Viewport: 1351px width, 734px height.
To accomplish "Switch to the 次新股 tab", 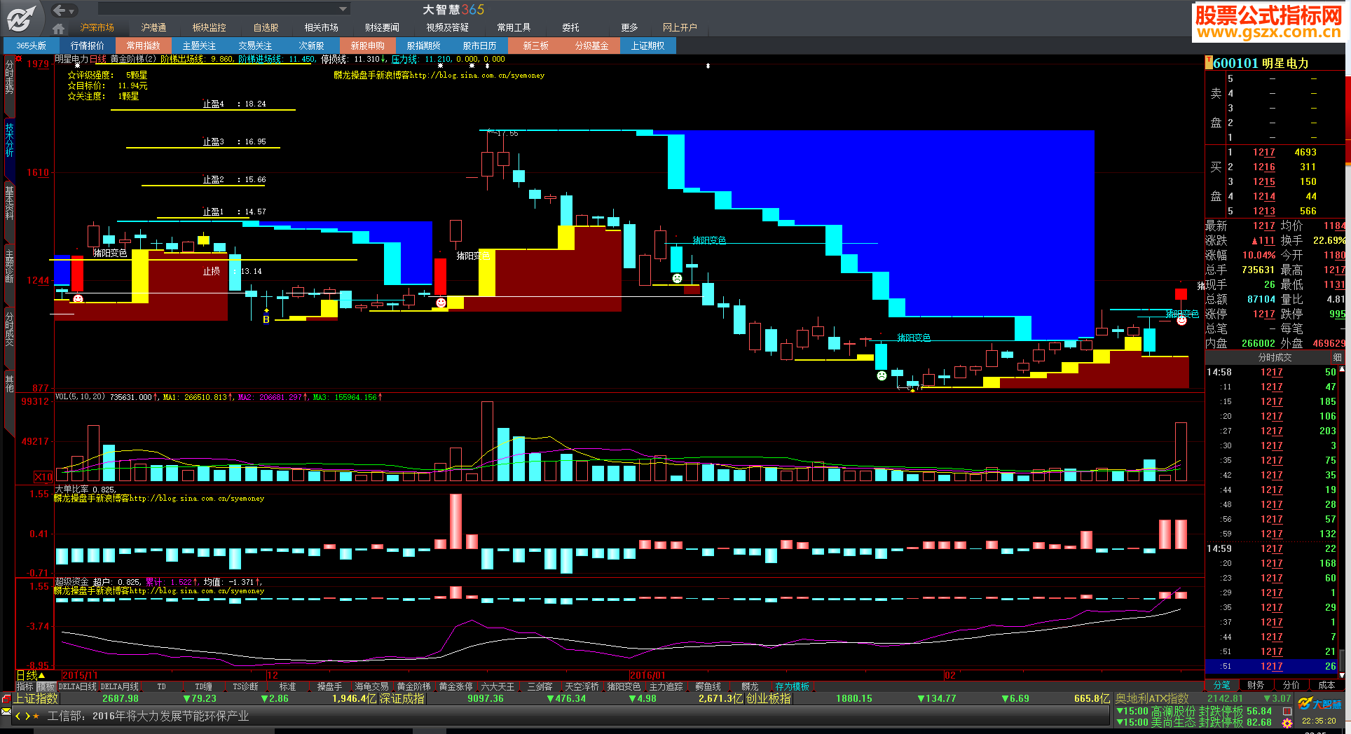I will [x=311, y=46].
